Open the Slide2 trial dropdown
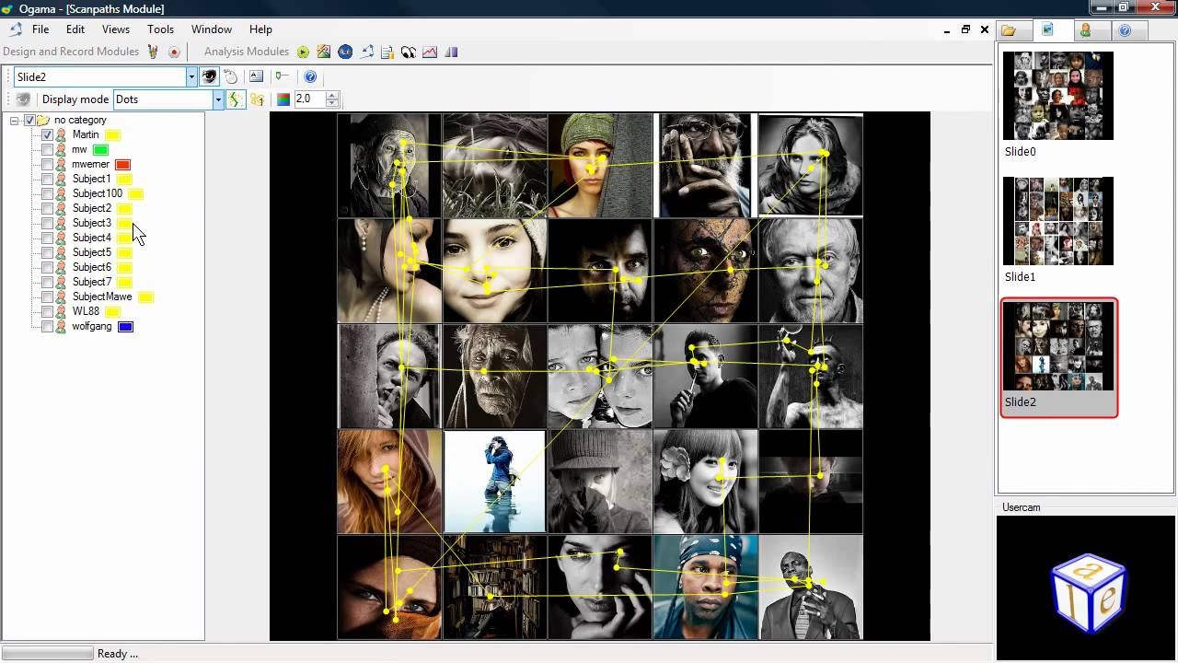This screenshot has height=663, width=1178. point(191,77)
